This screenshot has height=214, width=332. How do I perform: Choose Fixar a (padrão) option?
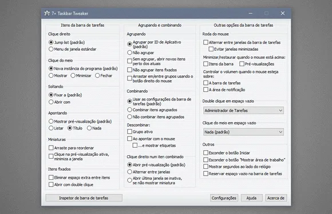pyautogui.click(x=51, y=95)
